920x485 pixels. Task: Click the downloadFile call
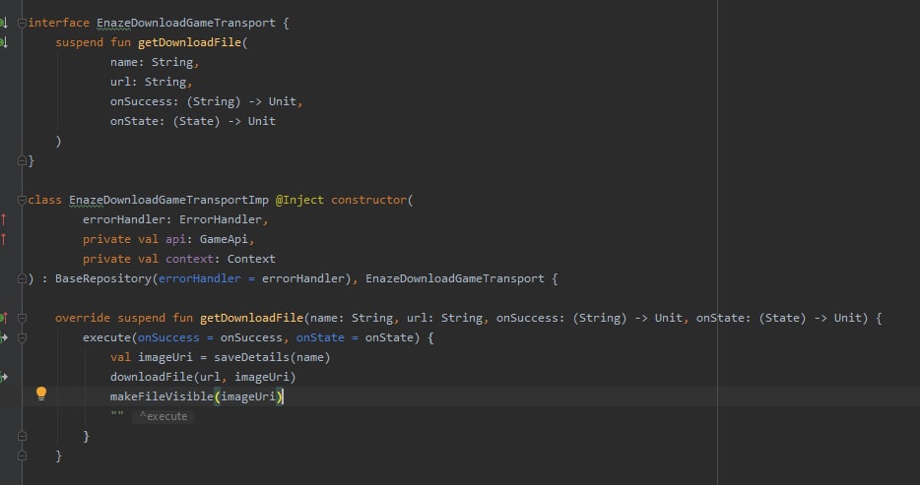(x=152, y=377)
